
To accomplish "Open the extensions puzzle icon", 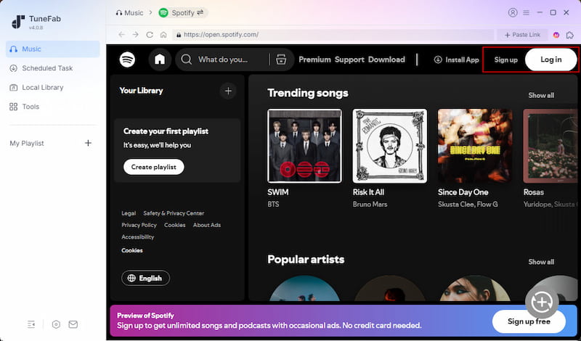I will 570,35.
